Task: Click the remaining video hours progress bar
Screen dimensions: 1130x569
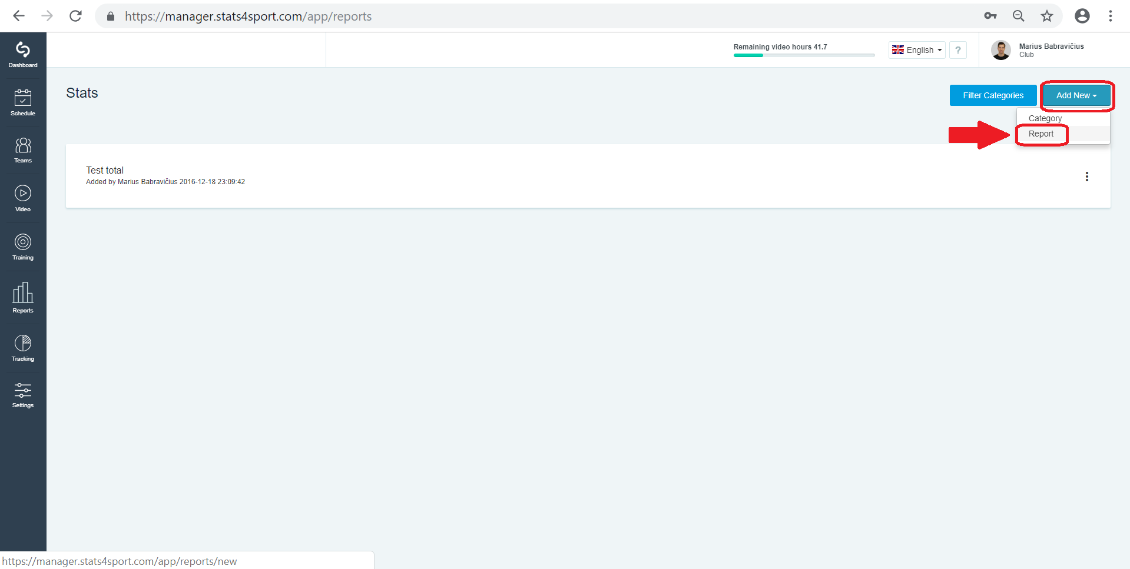Action: coord(804,55)
